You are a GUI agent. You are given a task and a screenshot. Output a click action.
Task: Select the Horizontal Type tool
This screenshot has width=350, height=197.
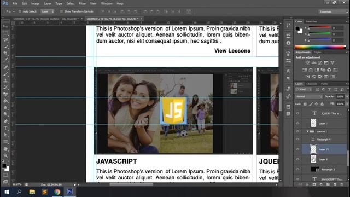(5, 128)
